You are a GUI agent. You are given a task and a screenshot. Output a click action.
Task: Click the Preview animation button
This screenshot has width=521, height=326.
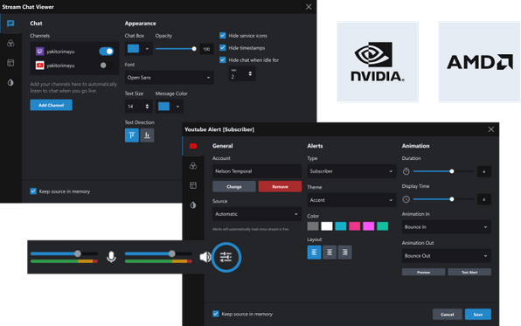(423, 272)
